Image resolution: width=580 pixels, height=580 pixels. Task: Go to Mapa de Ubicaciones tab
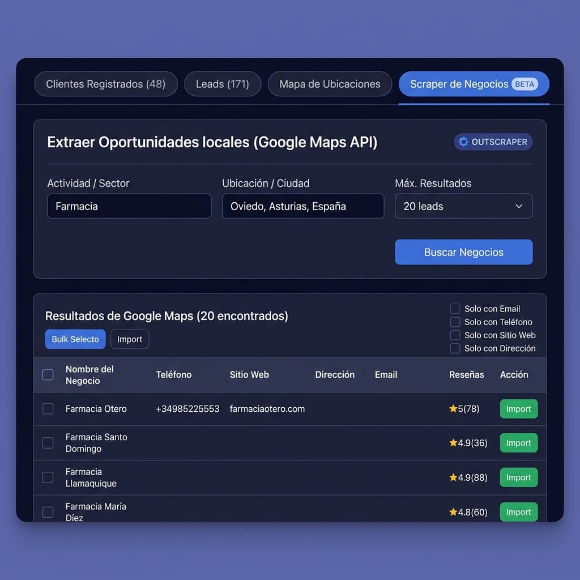(330, 84)
